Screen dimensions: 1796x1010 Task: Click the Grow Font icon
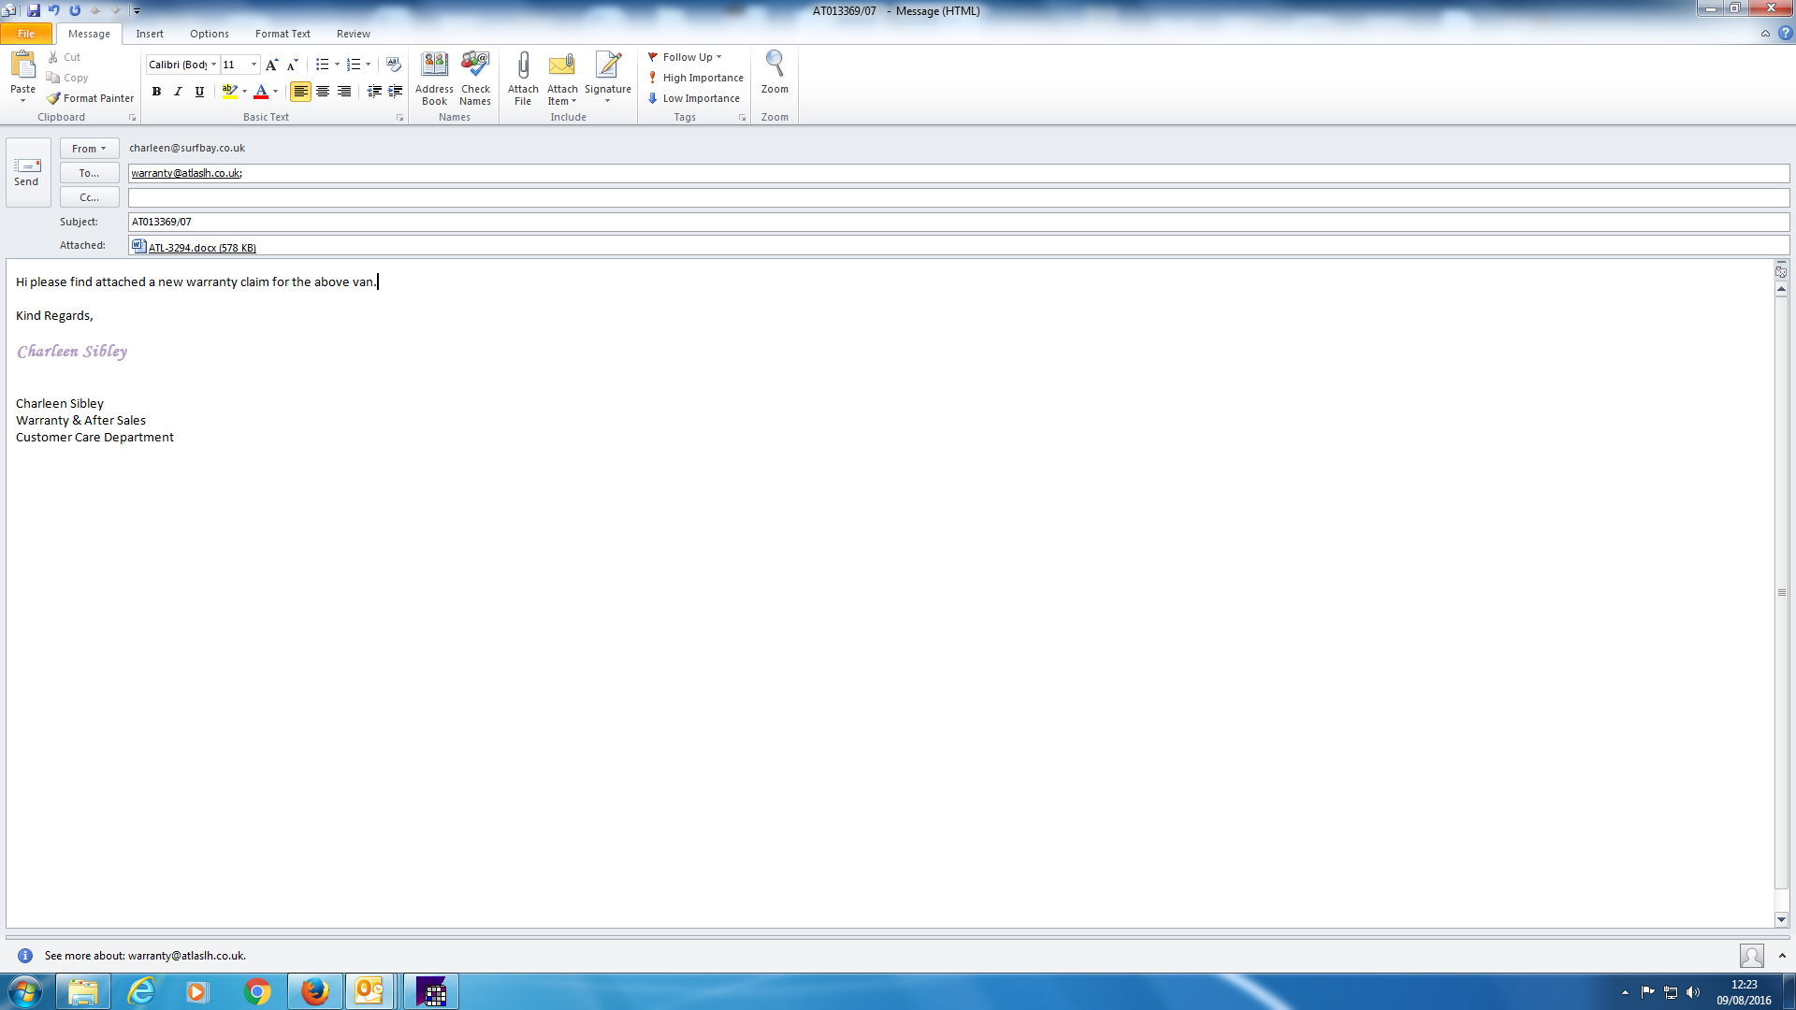click(271, 65)
